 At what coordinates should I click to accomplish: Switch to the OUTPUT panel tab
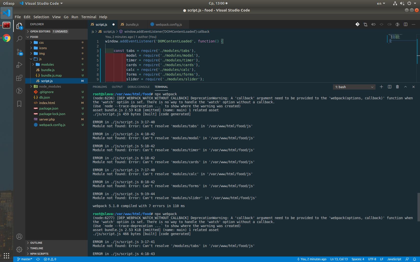tap(117, 87)
